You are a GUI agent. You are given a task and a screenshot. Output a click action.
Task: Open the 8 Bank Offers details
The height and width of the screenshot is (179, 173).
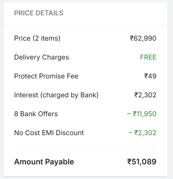(x=36, y=114)
